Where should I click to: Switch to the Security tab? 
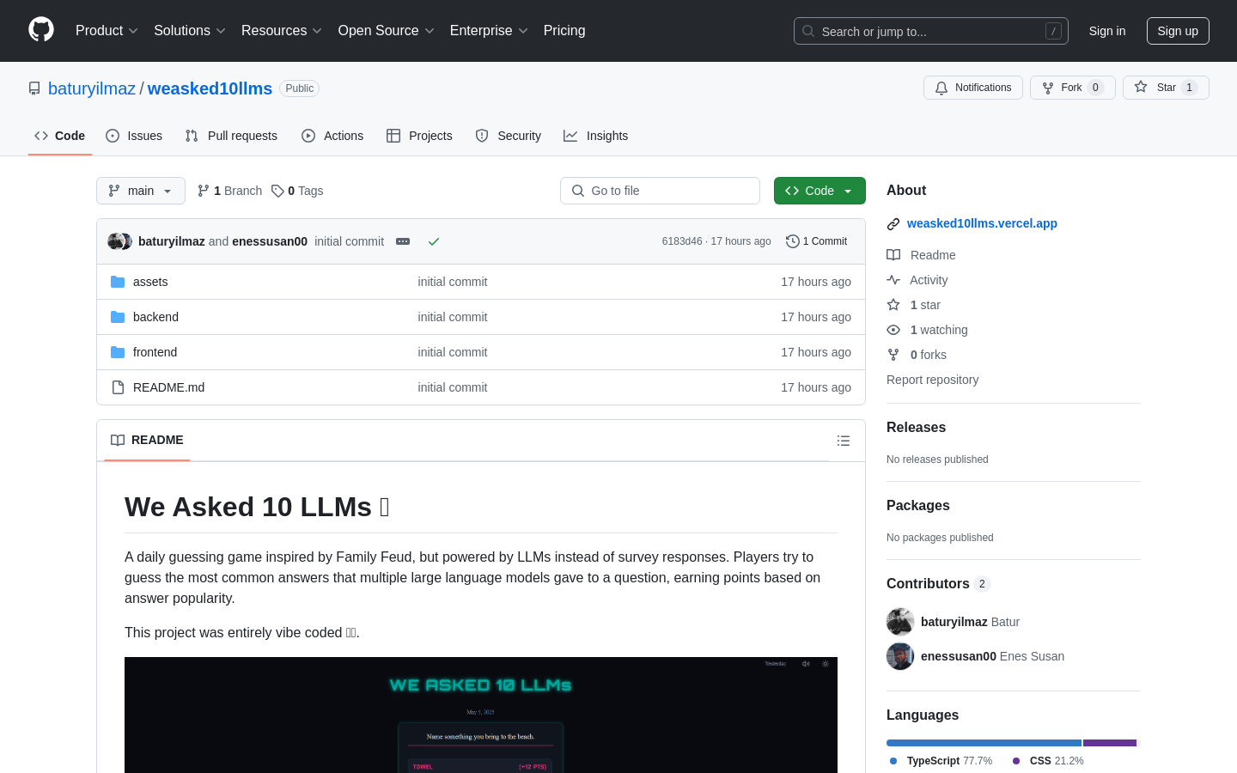tap(509, 136)
